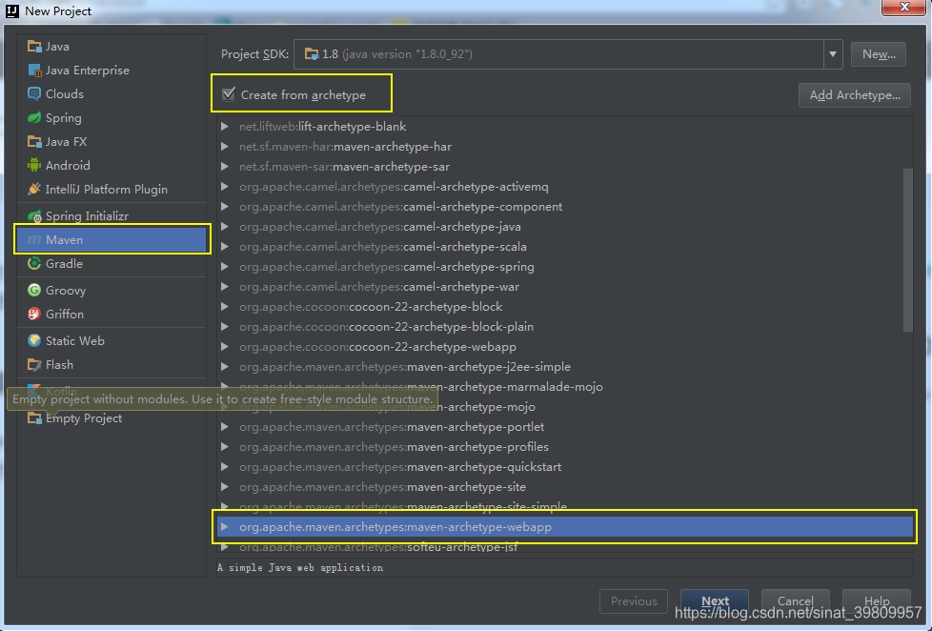Viewport: 932px width, 631px height.
Task: Click the Java FX folder icon
Action: pyautogui.click(x=34, y=141)
